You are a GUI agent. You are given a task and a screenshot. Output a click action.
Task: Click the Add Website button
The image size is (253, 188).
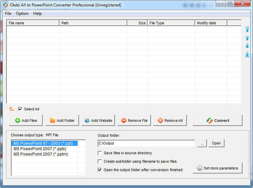coord(98,120)
